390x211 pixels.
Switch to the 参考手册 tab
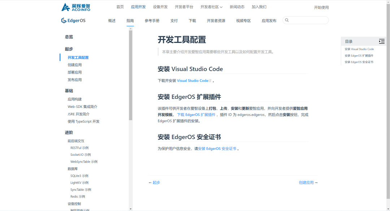(152, 21)
